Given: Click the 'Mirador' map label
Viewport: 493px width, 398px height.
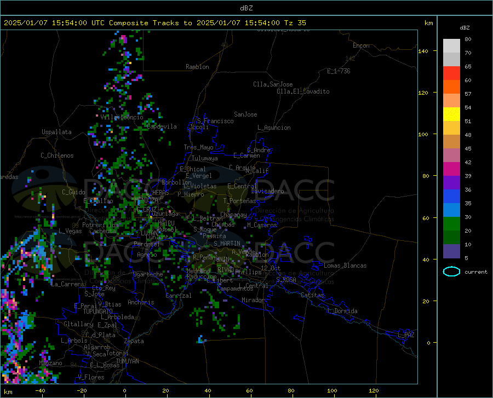Looking at the screenshot, I should pos(253,300).
